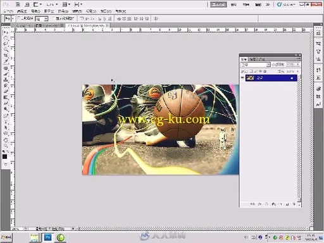Switch to the Channels tab in Layers panel group
324x243 pixels.
tap(252, 59)
